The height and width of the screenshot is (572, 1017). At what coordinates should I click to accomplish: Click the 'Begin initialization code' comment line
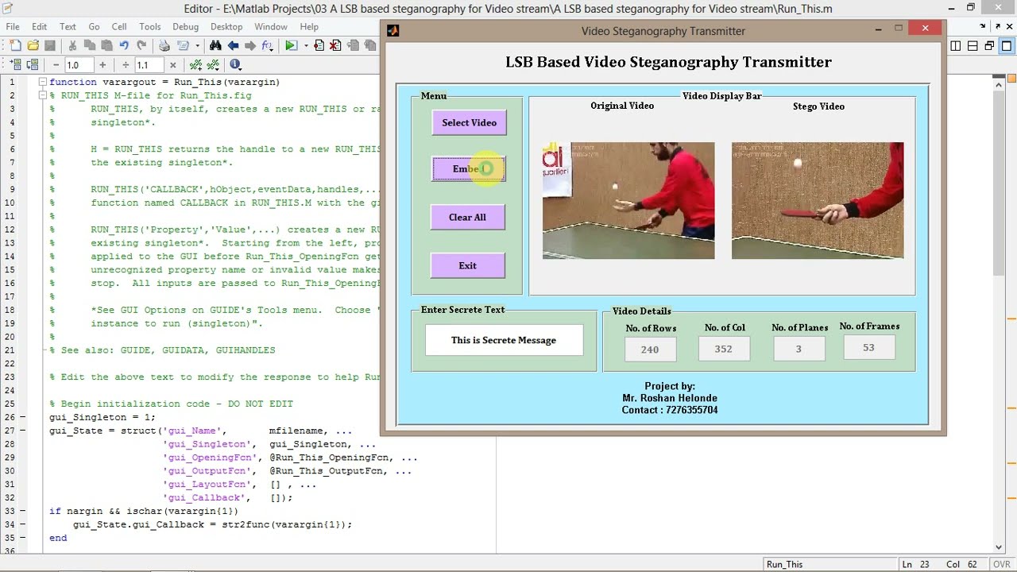click(x=171, y=404)
